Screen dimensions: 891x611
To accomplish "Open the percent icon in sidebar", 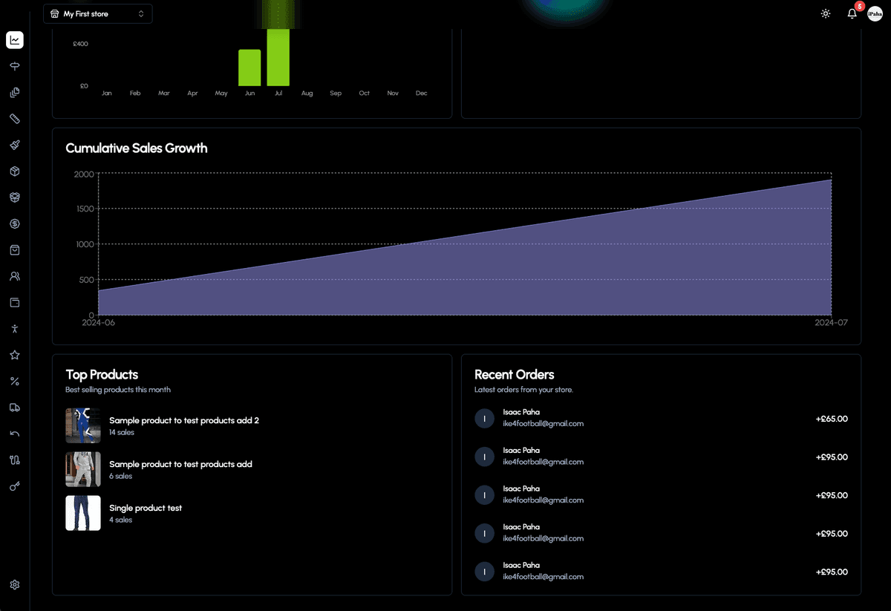I will point(15,381).
